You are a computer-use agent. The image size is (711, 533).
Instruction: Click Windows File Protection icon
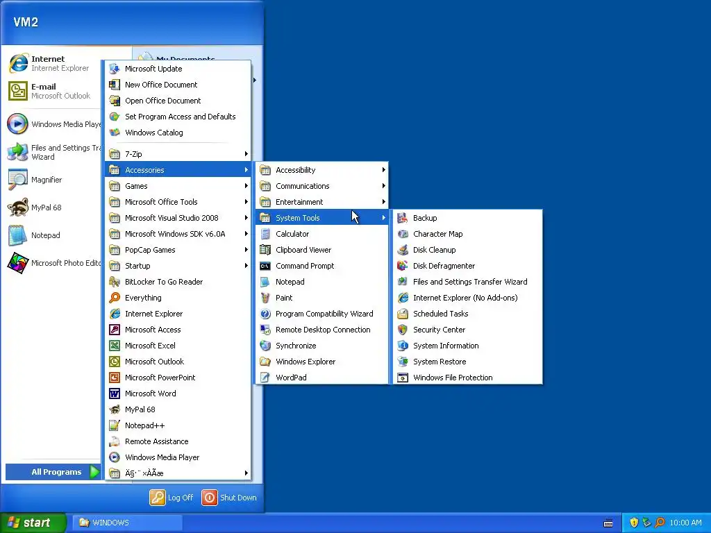(x=402, y=378)
